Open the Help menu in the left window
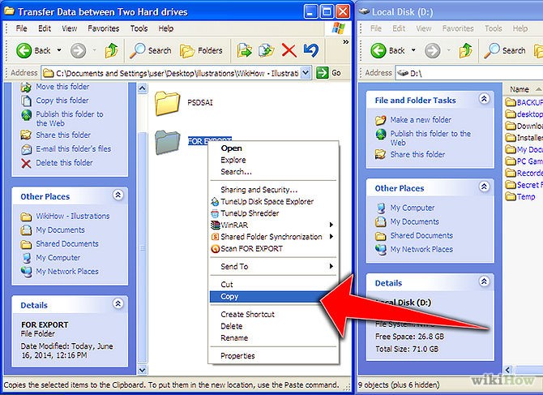 tap(166, 28)
